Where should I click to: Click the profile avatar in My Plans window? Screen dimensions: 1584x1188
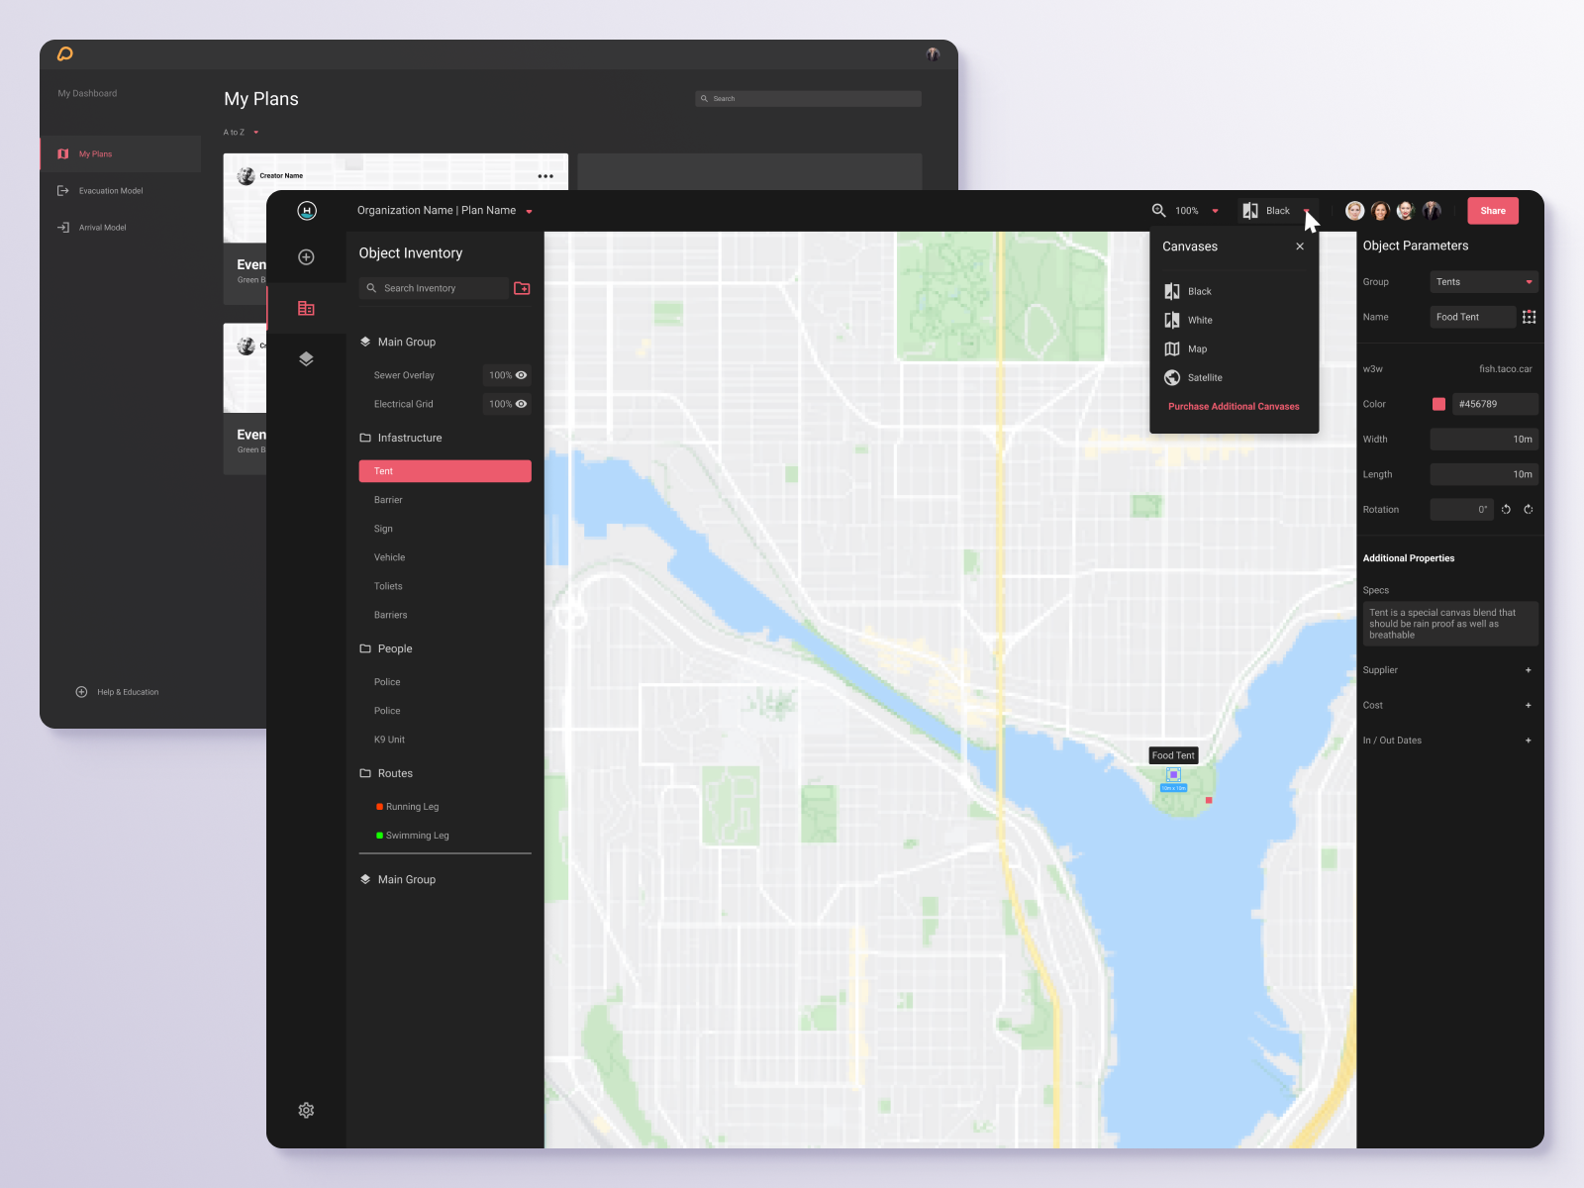pyautogui.click(x=933, y=53)
